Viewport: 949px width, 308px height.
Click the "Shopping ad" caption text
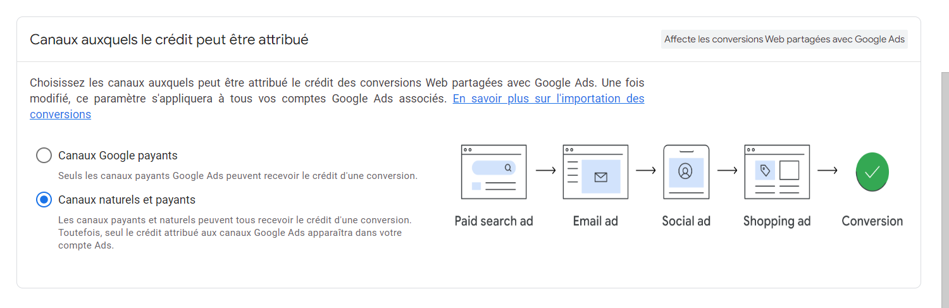pyautogui.click(x=777, y=221)
